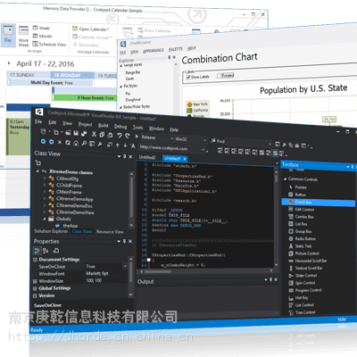Pin the Output pane with pushpin icon
This screenshot has height=357, width=357.
coord(270,279)
